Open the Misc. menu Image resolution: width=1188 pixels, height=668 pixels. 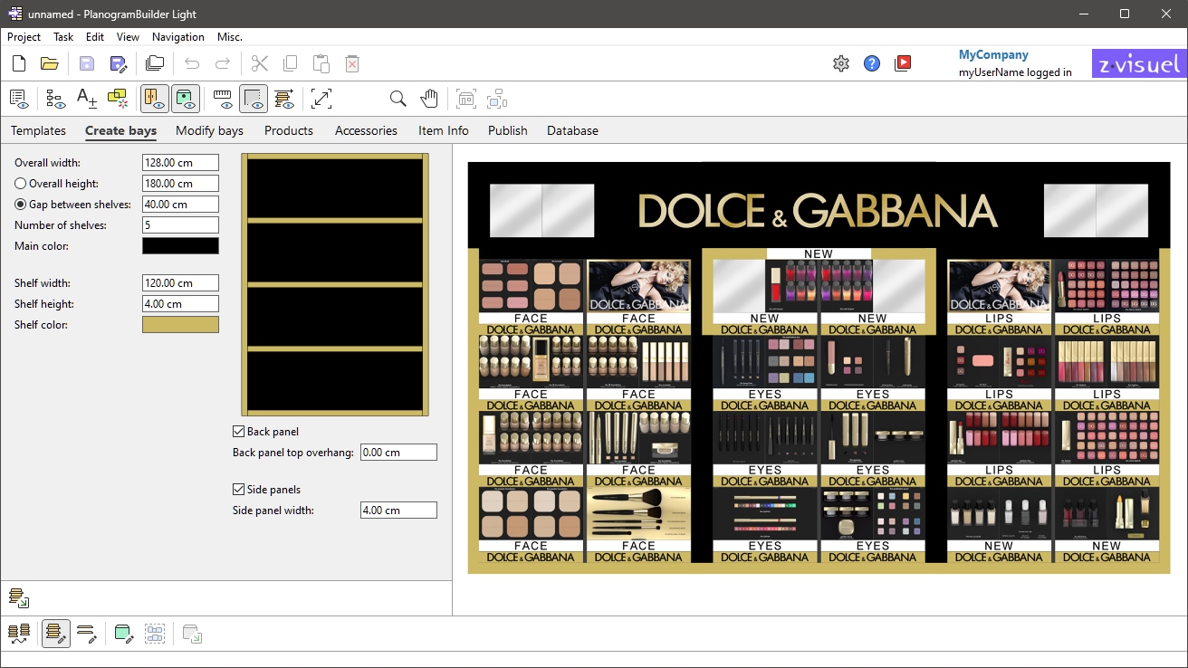pyautogui.click(x=230, y=37)
